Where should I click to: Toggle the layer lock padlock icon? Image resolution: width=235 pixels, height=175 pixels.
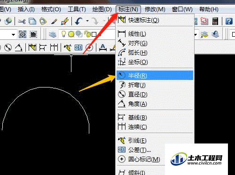tap(87, 34)
